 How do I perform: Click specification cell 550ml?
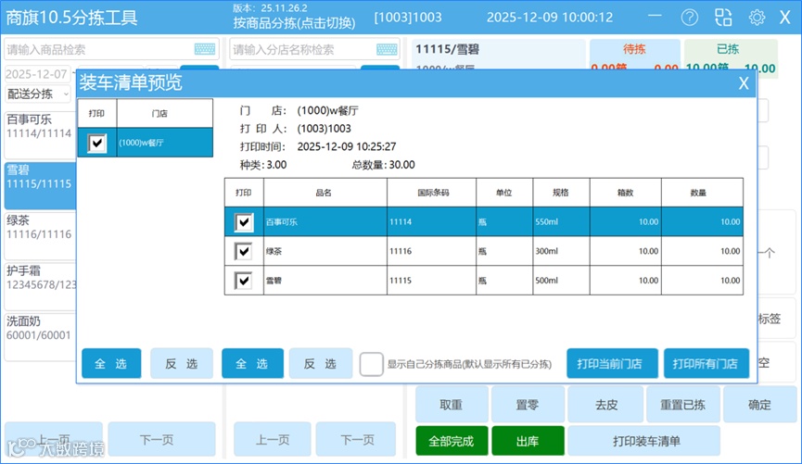[561, 221]
